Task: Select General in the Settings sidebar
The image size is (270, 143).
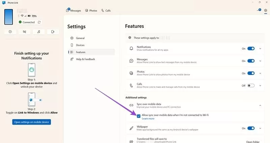Action: (80, 38)
